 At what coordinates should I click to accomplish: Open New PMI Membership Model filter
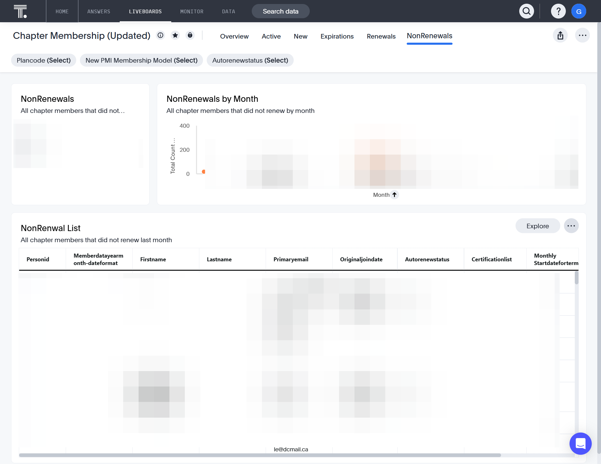click(141, 60)
